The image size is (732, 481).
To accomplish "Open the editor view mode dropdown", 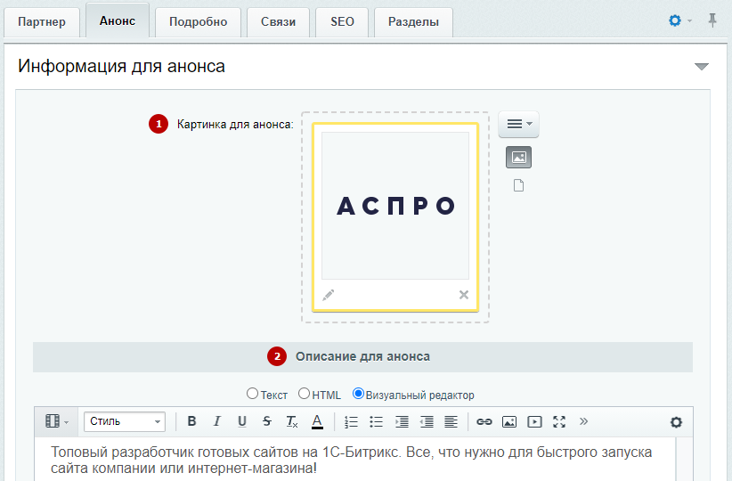I will coord(57,421).
